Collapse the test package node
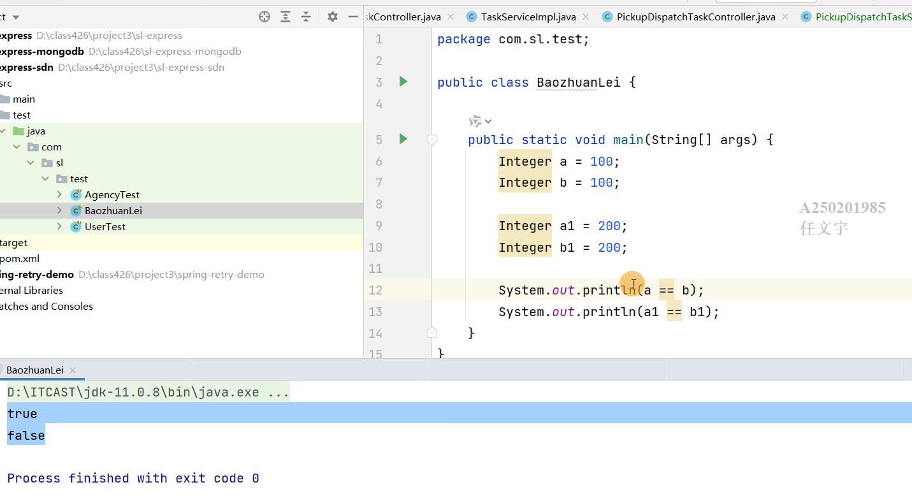Viewport: 912px width, 501px height. [x=45, y=178]
